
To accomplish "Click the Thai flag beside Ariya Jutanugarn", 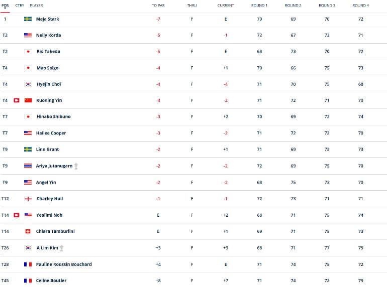I will [28, 166].
